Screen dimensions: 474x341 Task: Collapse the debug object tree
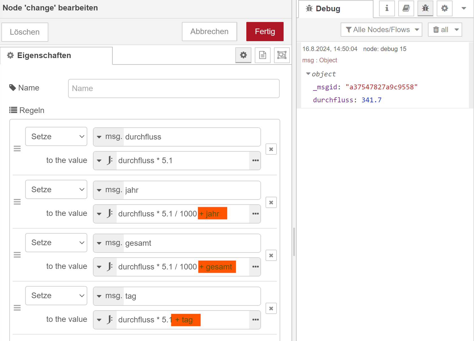coord(308,74)
